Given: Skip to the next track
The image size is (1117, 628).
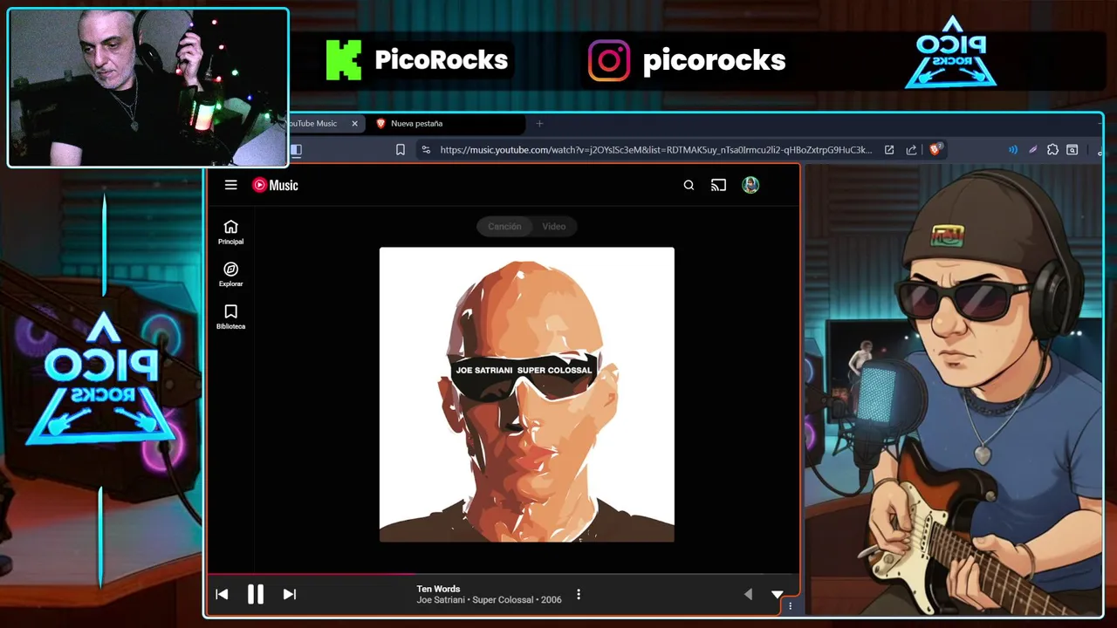Looking at the screenshot, I should coord(290,594).
